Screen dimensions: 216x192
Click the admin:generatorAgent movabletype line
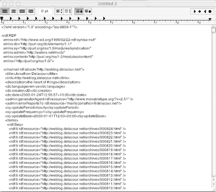tap(69, 99)
